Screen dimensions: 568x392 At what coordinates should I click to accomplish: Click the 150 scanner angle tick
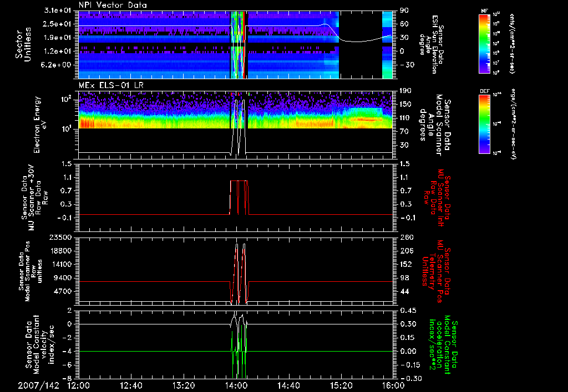(x=405, y=104)
